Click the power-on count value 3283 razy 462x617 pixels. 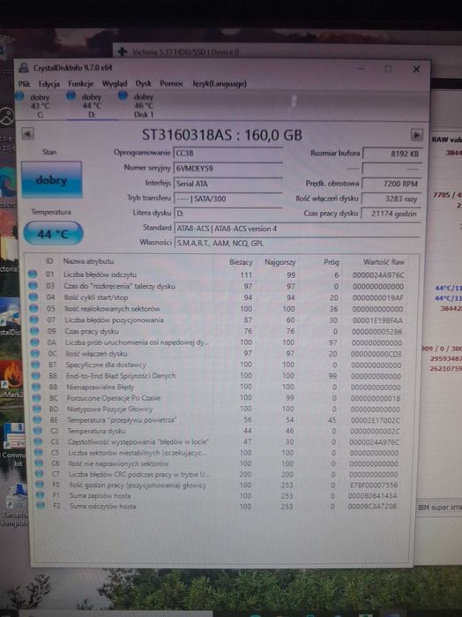click(x=391, y=199)
